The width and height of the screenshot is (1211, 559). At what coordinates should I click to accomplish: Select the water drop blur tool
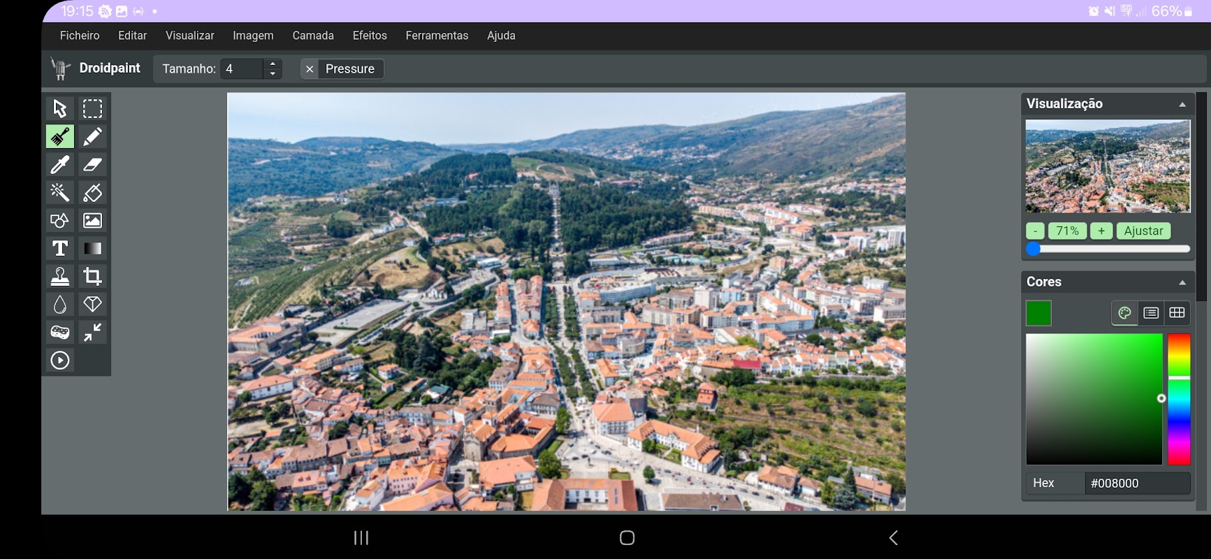(x=60, y=304)
